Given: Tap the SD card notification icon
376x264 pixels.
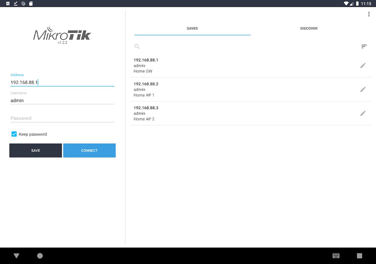Looking at the screenshot, I should tap(31, 4).
